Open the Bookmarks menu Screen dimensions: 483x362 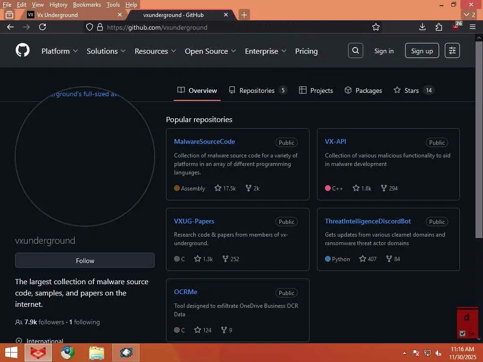(87, 5)
